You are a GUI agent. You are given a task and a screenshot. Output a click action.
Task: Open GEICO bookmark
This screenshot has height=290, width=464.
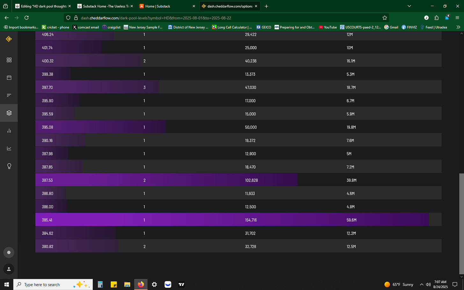tap(264, 27)
